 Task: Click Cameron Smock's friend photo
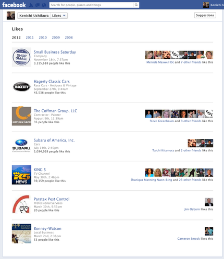[209, 231]
